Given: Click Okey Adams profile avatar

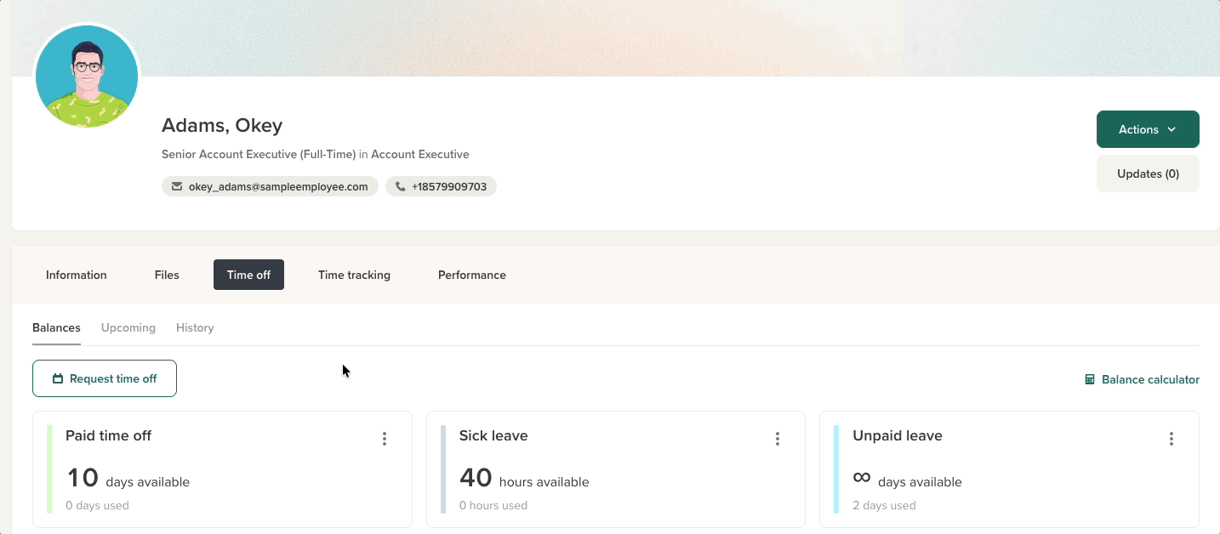Looking at the screenshot, I should pos(87,77).
